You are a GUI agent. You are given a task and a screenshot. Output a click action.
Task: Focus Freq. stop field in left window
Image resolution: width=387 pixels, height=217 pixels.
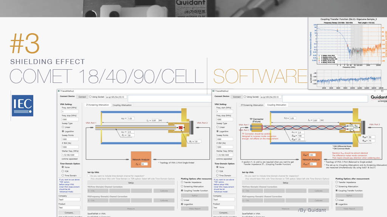(70, 119)
